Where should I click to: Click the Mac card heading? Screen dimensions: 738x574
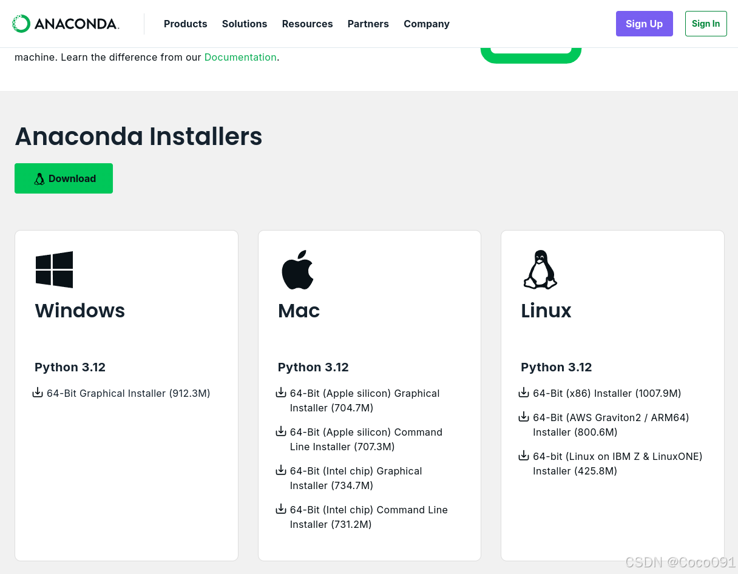click(x=299, y=311)
